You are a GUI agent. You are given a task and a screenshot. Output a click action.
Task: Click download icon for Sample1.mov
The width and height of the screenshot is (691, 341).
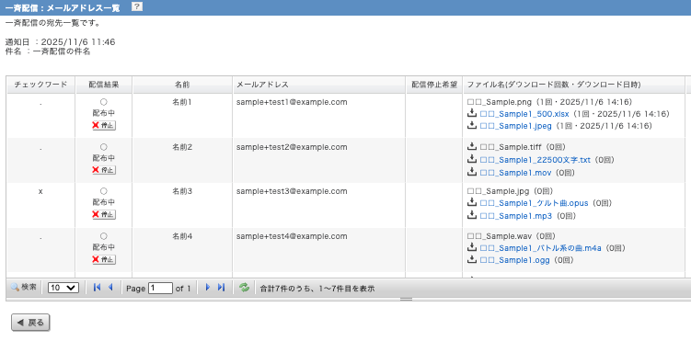(x=472, y=172)
